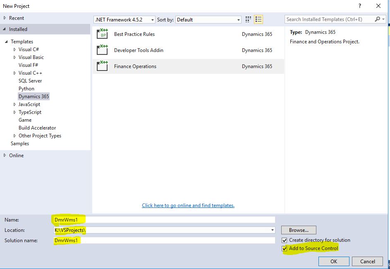Select Samples in the tree
The height and width of the screenshot is (269, 390).
[x=20, y=144]
